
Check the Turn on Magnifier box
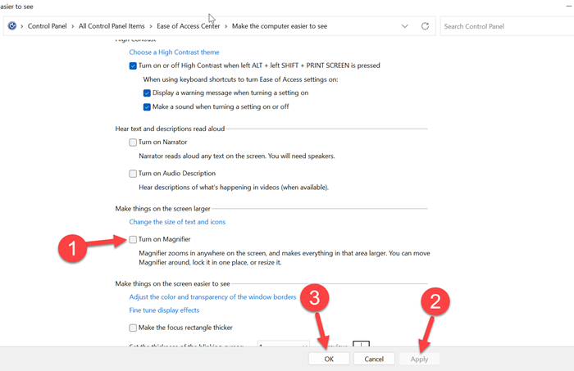133,239
